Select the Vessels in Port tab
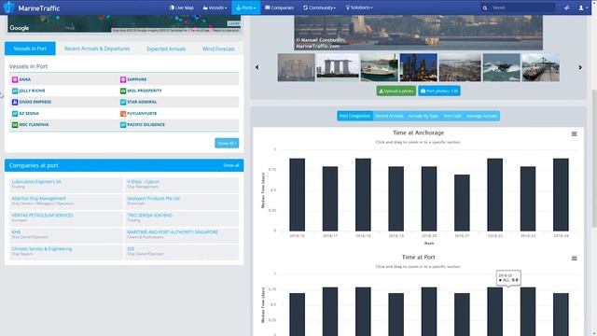 [30, 49]
